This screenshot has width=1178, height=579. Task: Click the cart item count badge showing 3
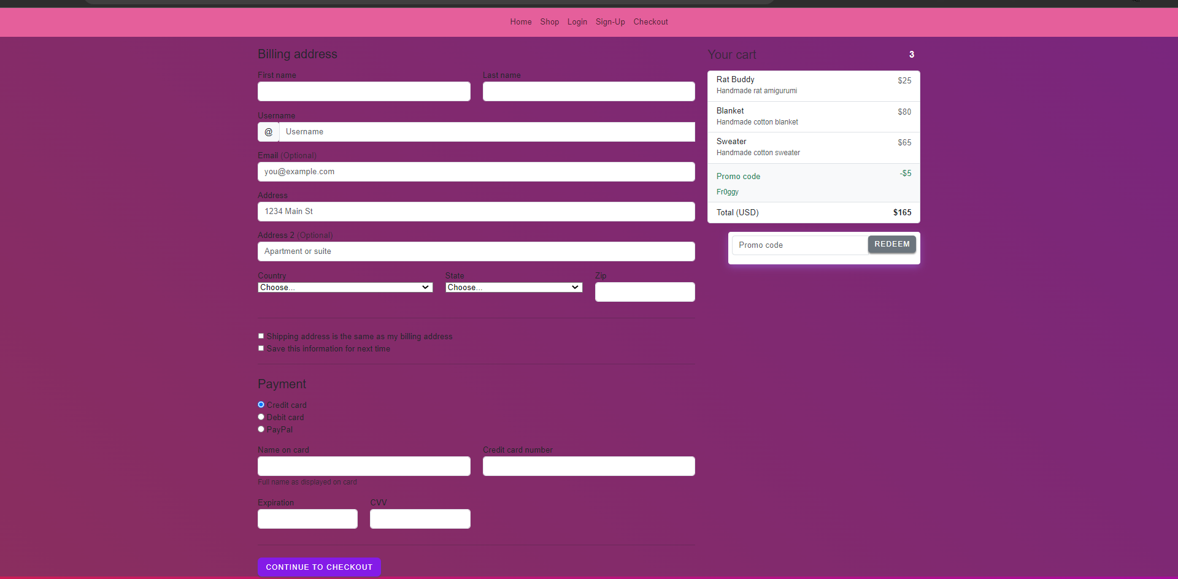911,55
